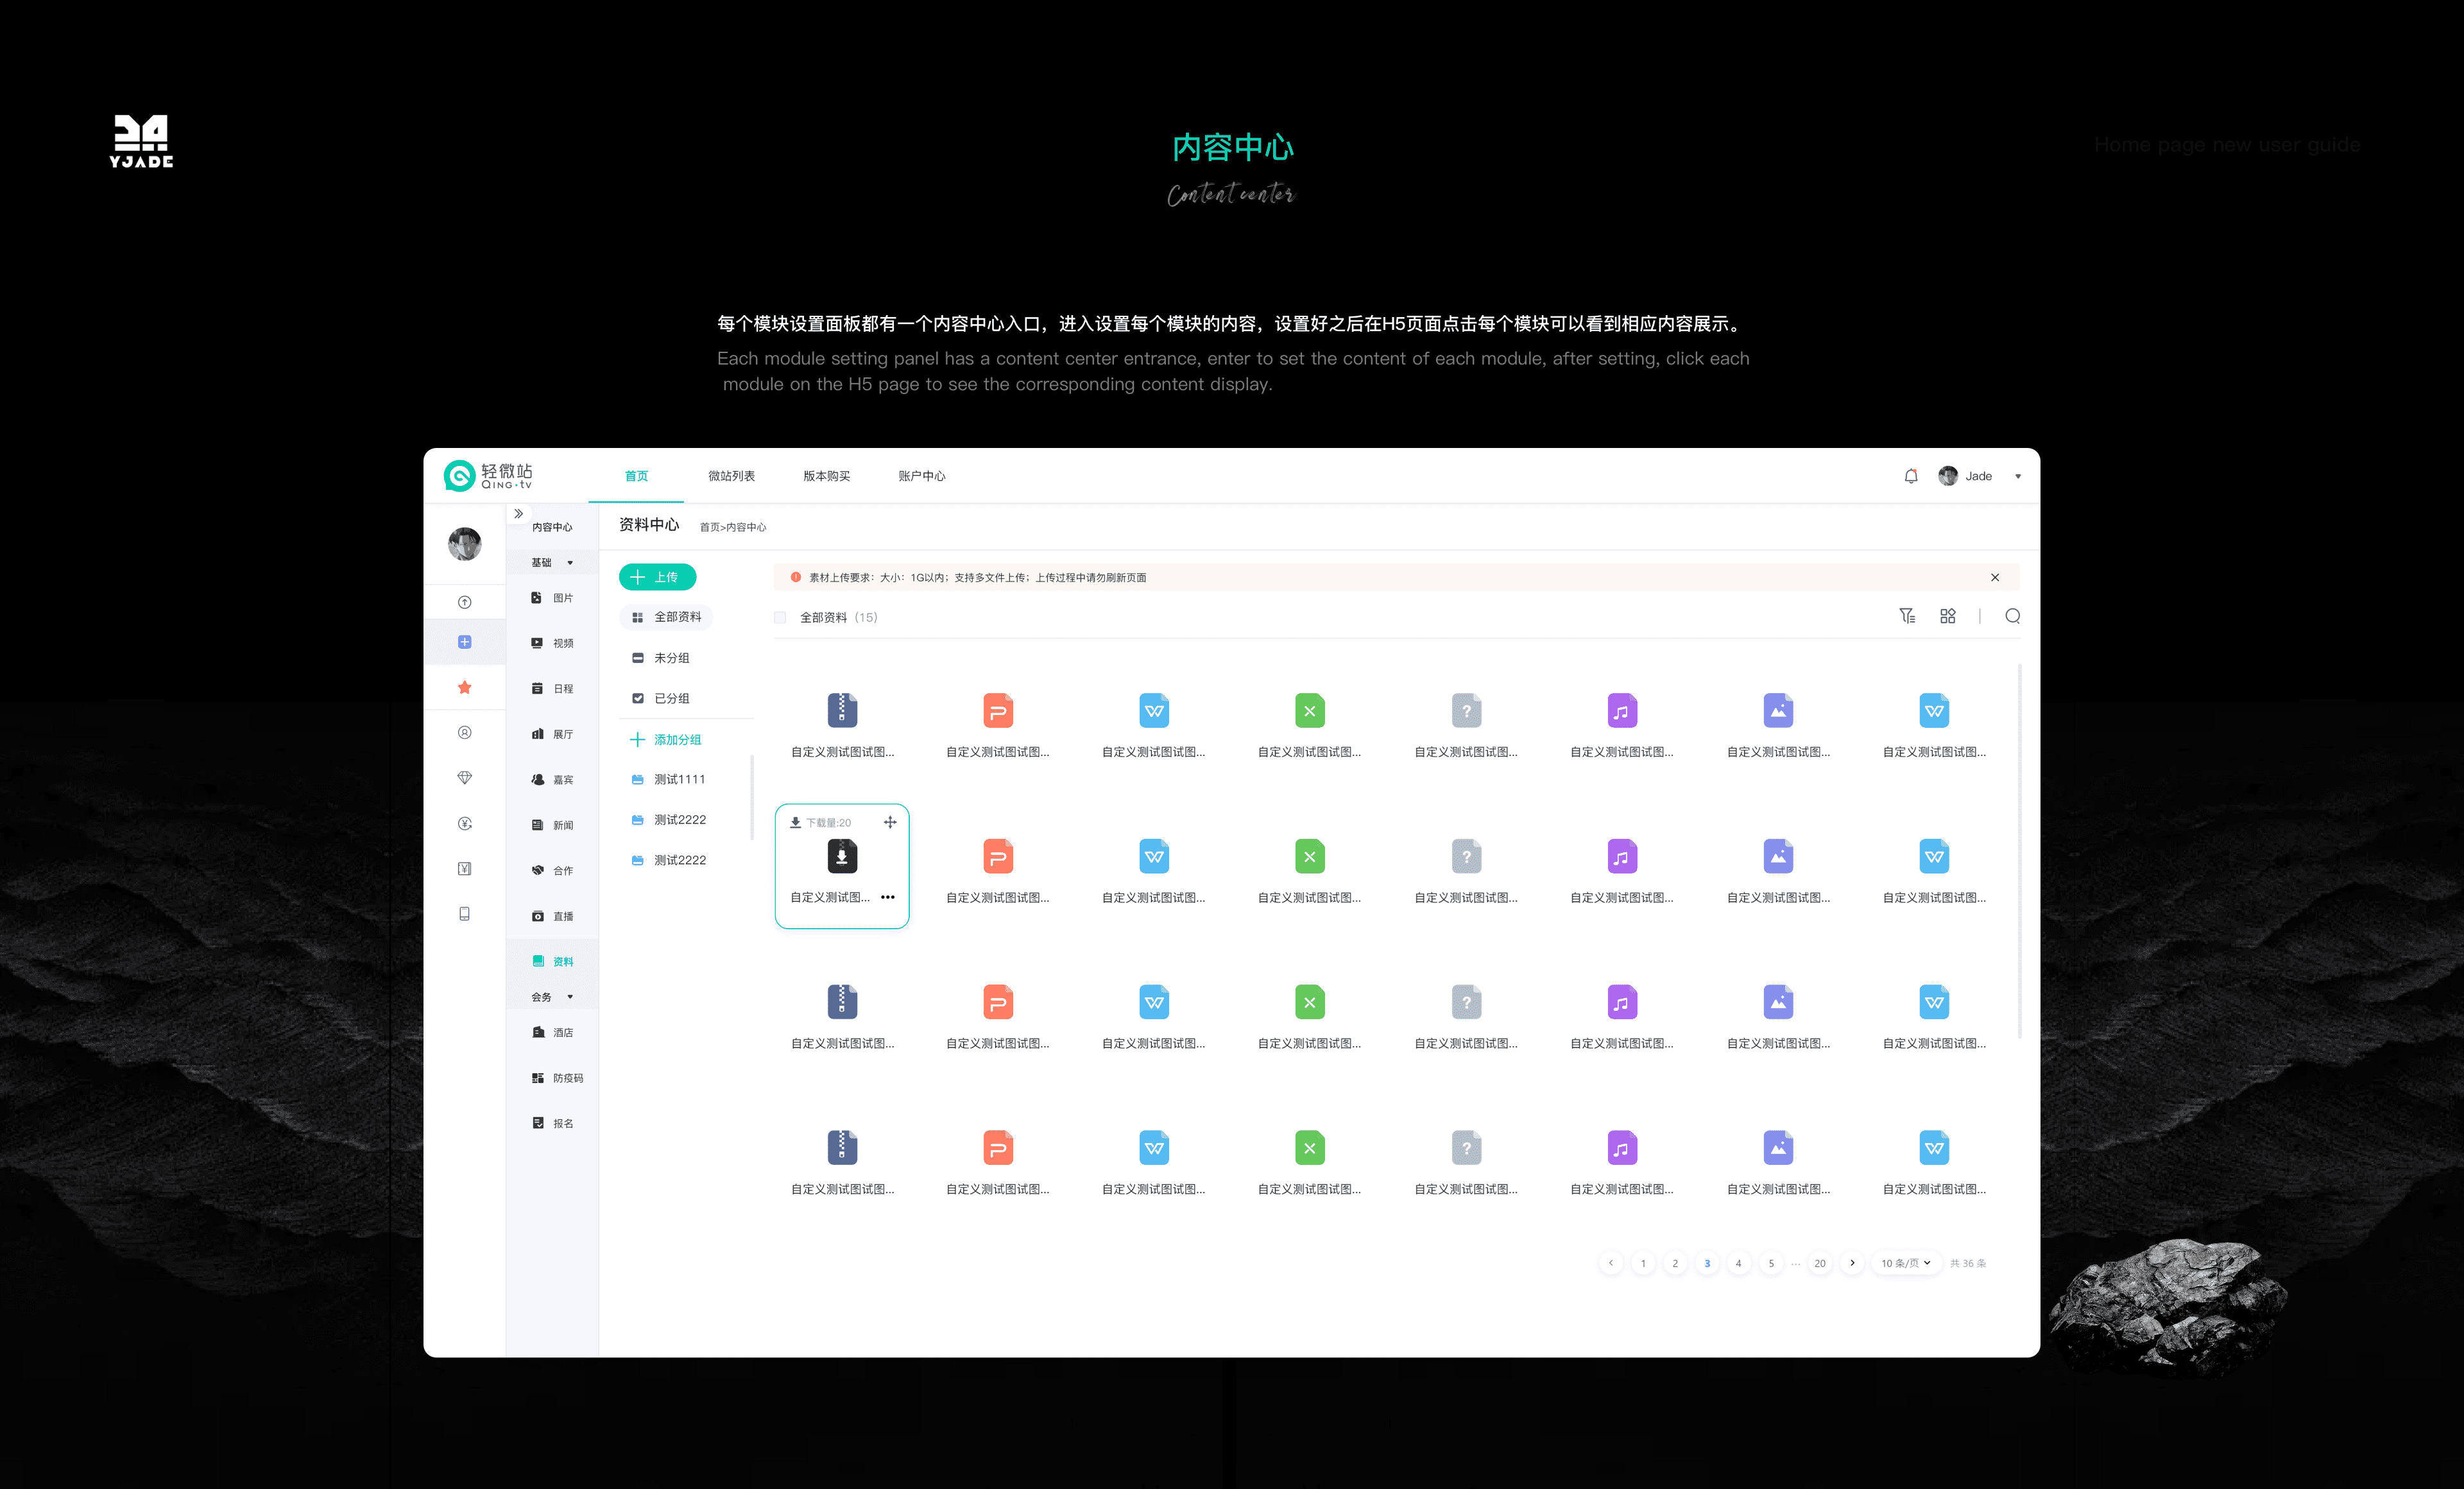2464x1489 pixels.
Task: Select the 已分组 group filter
Action: point(660,698)
